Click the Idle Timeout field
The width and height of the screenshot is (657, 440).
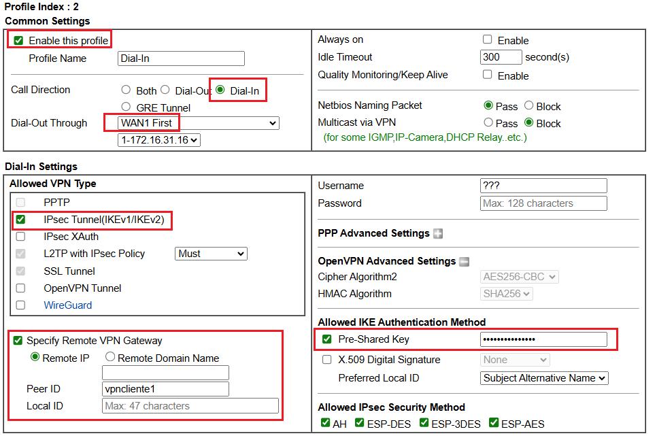point(501,58)
